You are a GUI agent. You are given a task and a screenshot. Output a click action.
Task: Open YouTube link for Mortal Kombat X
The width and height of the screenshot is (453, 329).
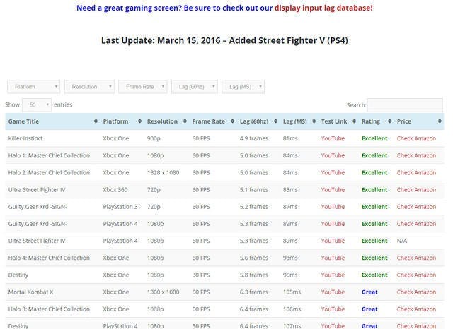333,292
